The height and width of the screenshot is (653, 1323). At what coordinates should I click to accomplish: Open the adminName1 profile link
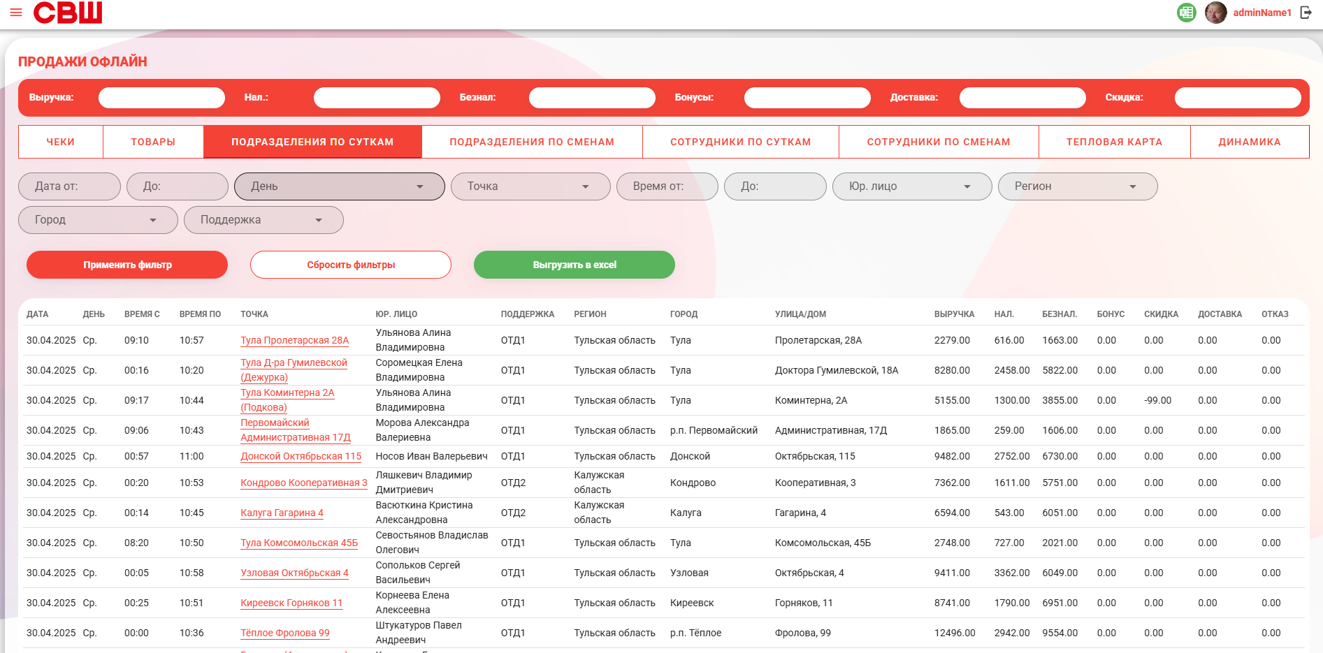pos(1262,13)
